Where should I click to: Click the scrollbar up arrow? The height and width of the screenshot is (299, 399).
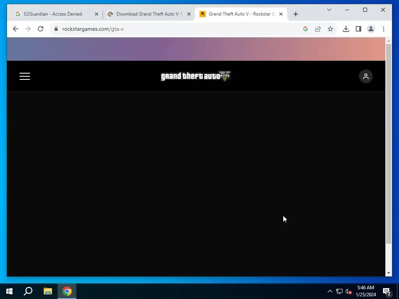pyautogui.click(x=388, y=40)
